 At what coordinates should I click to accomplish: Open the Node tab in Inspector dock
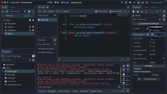tap(146, 7)
